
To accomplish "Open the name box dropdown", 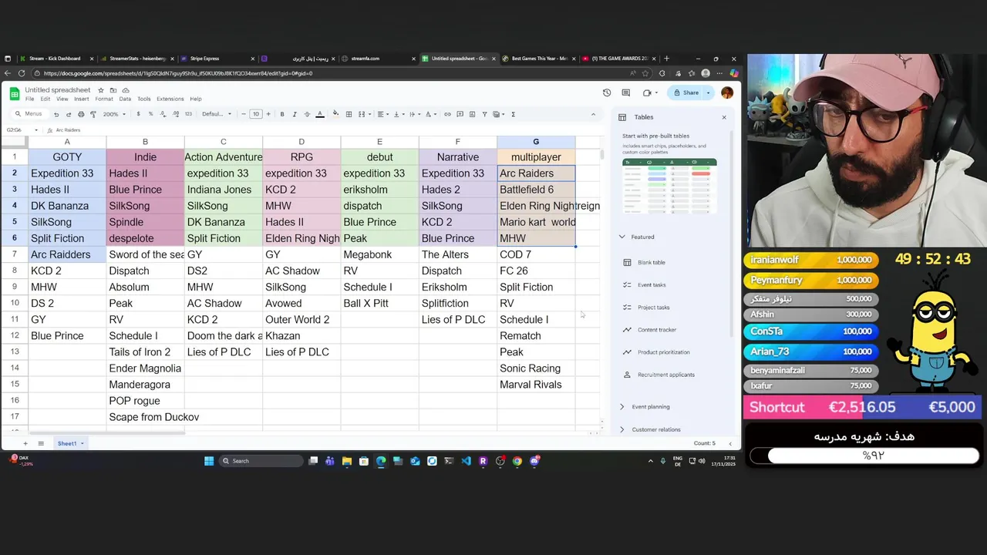I will point(35,130).
